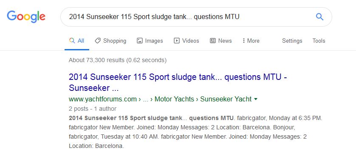Open the News results tab

pos(220,41)
